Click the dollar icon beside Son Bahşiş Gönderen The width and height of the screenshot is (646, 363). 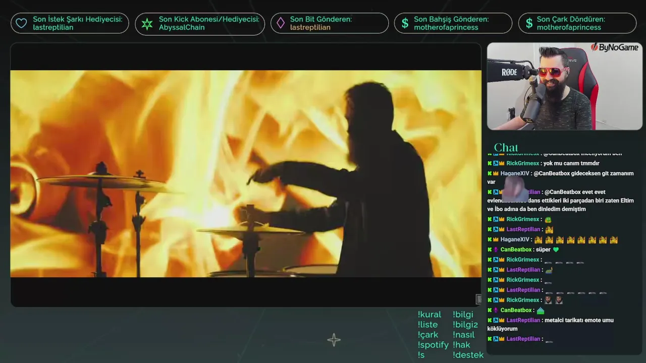coord(405,23)
